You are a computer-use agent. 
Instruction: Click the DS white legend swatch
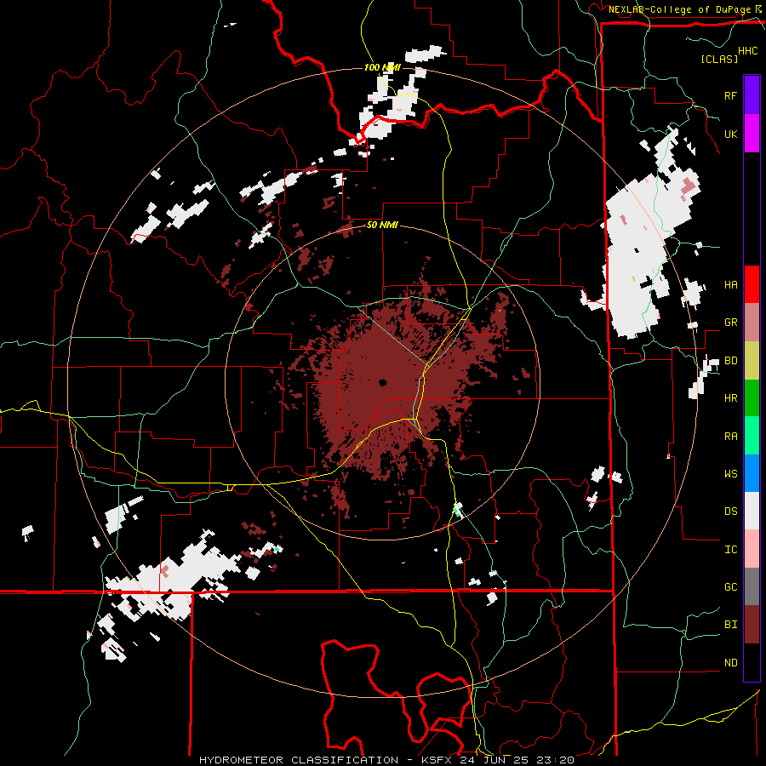tap(752, 511)
